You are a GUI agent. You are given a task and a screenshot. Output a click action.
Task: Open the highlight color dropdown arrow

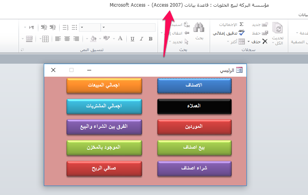(100, 39)
